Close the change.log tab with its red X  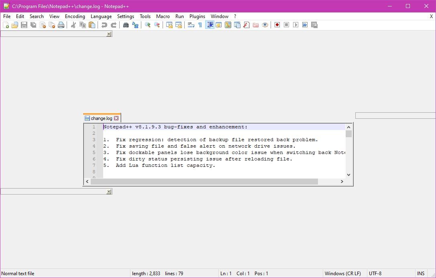tap(116, 118)
